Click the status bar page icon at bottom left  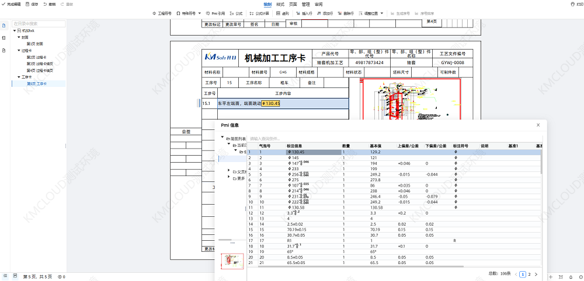[x=15, y=276]
